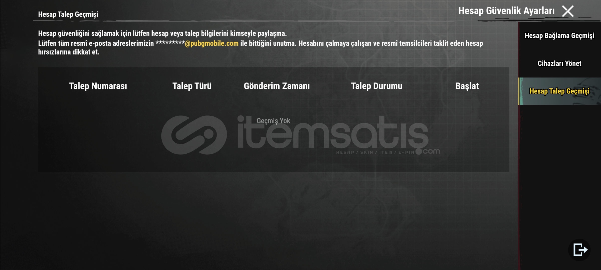Click the account safety warning text

click(x=162, y=33)
